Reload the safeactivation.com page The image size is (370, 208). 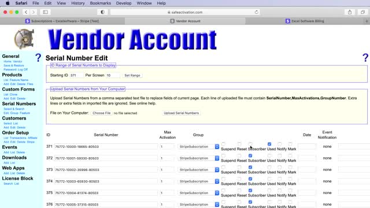click(x=256, y=12)
